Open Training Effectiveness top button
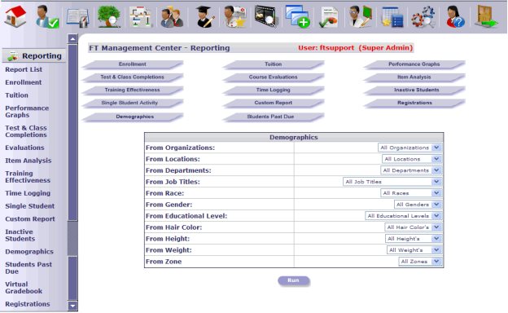The image size is (508, 313). tap(133, 90)
